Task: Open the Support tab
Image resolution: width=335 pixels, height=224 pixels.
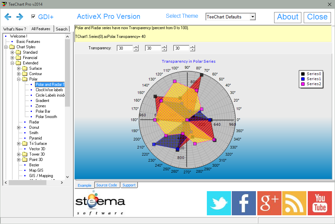Action: tap(129, 185)
